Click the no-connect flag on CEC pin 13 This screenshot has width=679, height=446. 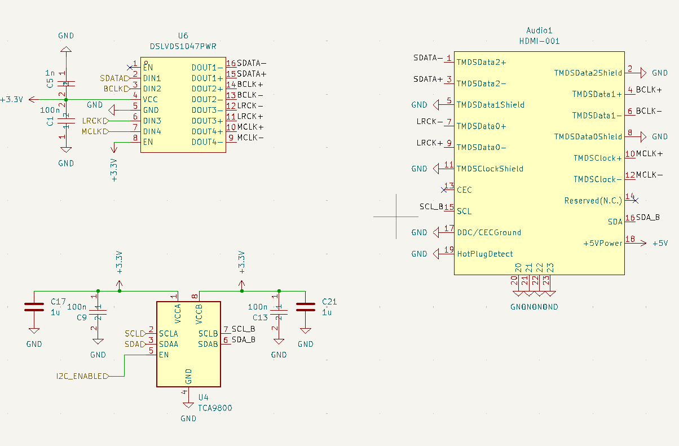tap(444, 189)
